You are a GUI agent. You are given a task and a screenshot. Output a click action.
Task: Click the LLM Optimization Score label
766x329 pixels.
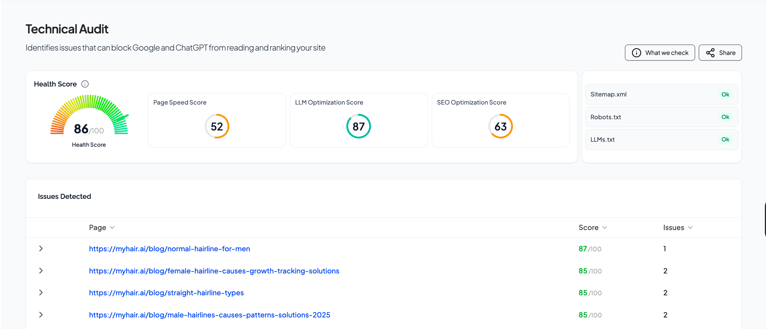(x=329, y=102)
